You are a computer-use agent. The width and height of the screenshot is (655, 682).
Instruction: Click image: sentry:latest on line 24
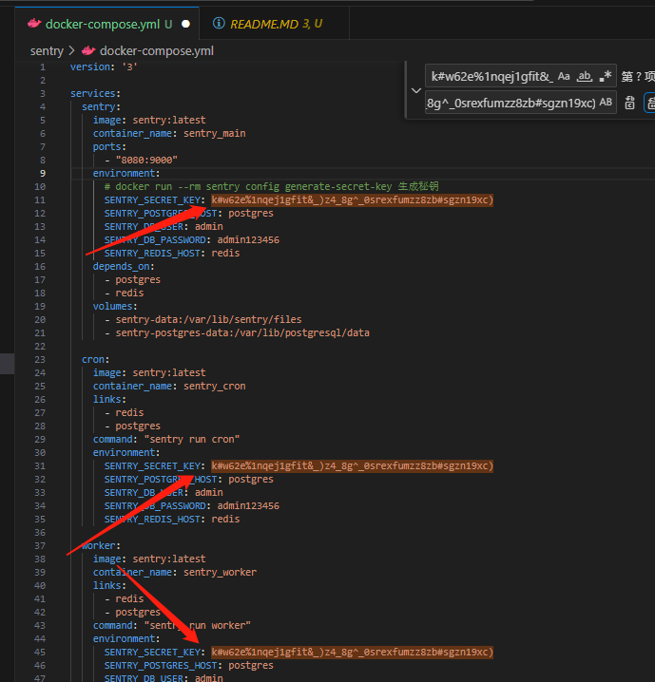pyautogui.click(x=149, y=372)
